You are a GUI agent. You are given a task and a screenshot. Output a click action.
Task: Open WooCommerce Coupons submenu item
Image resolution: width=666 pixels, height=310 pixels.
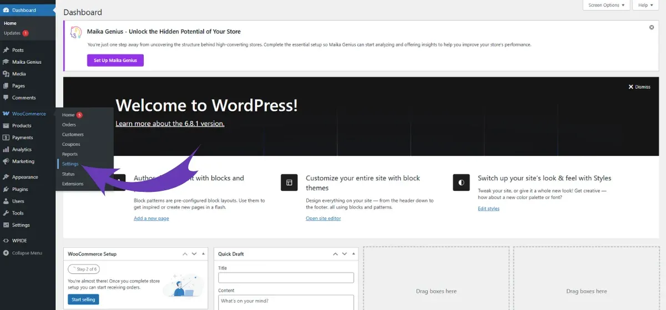coord(71,144)
